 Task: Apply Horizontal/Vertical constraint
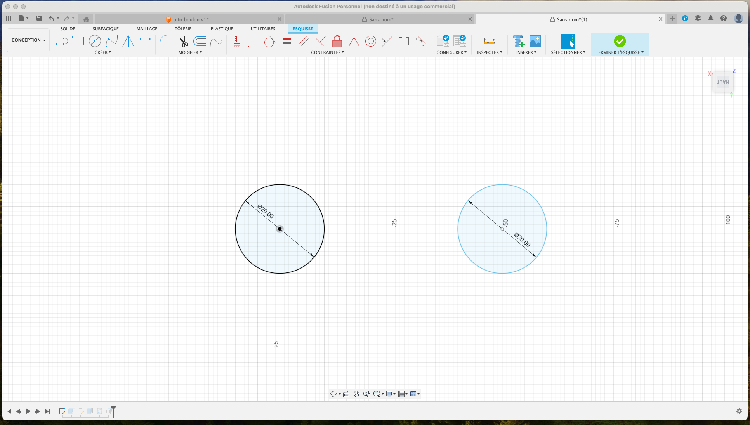click(237, 41)
